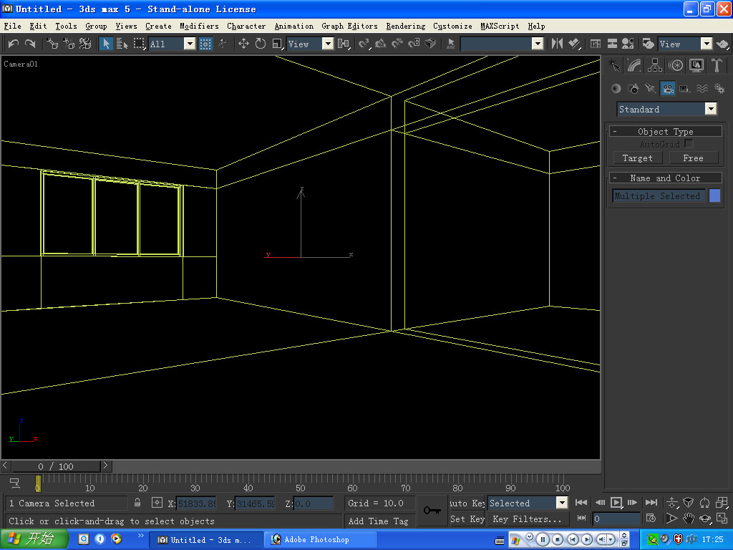Click the Play Animation button

tap(616, 503)
